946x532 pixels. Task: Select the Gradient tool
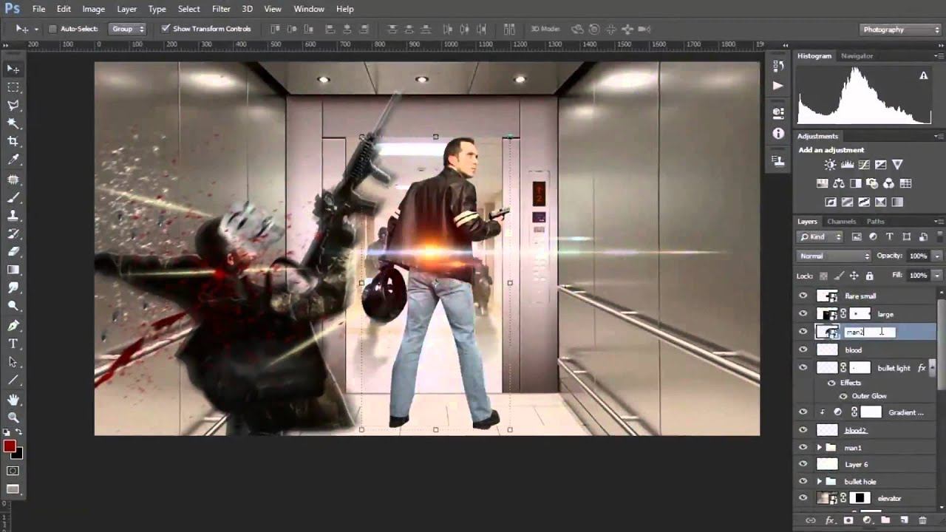13,270
